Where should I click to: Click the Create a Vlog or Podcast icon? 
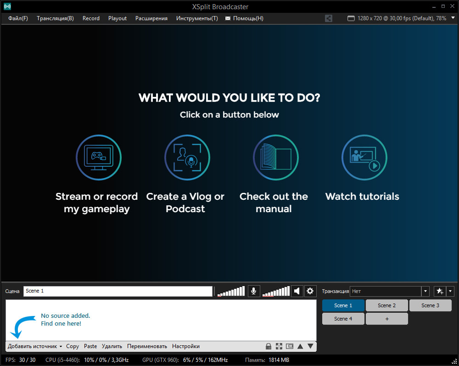click(187, 158)
